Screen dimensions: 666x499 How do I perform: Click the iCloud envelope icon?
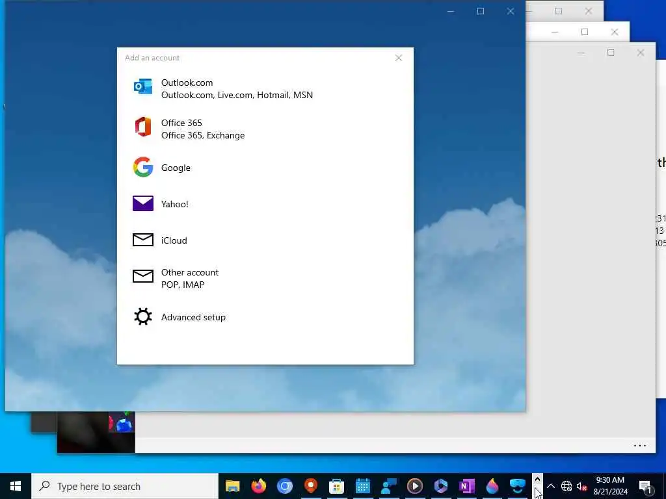143,240
